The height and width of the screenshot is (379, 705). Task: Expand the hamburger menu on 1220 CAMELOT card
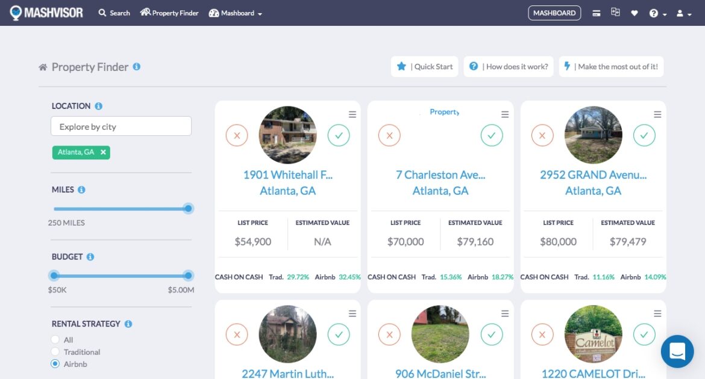[x=657, y=313]
